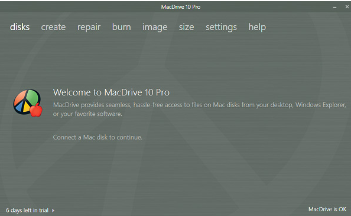This screenshot has height=216, width=351.
Task: Click the MacDrive is OK status
Action: tap(327, 210)
